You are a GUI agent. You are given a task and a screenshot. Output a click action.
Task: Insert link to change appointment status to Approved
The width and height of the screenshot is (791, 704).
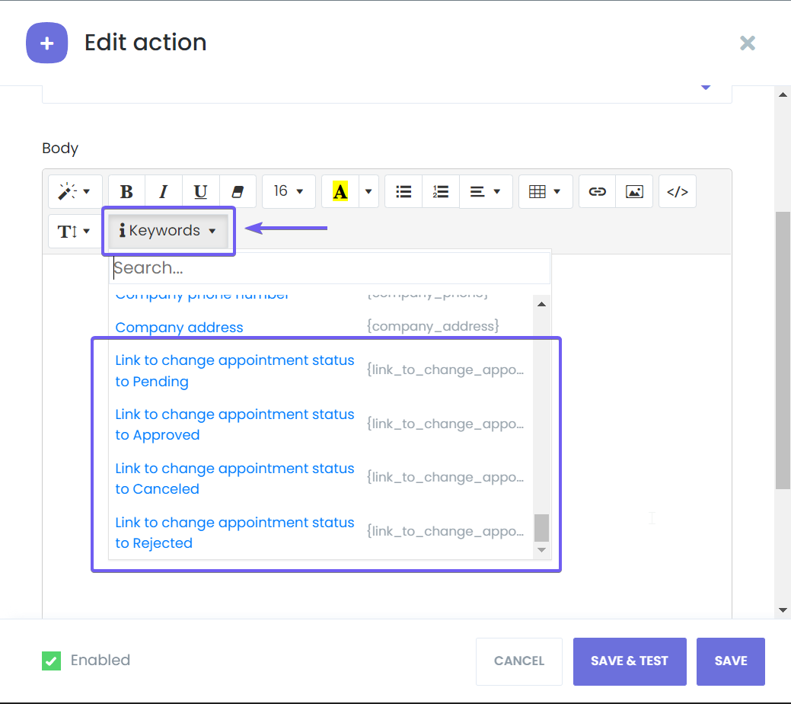coord(234,424)
